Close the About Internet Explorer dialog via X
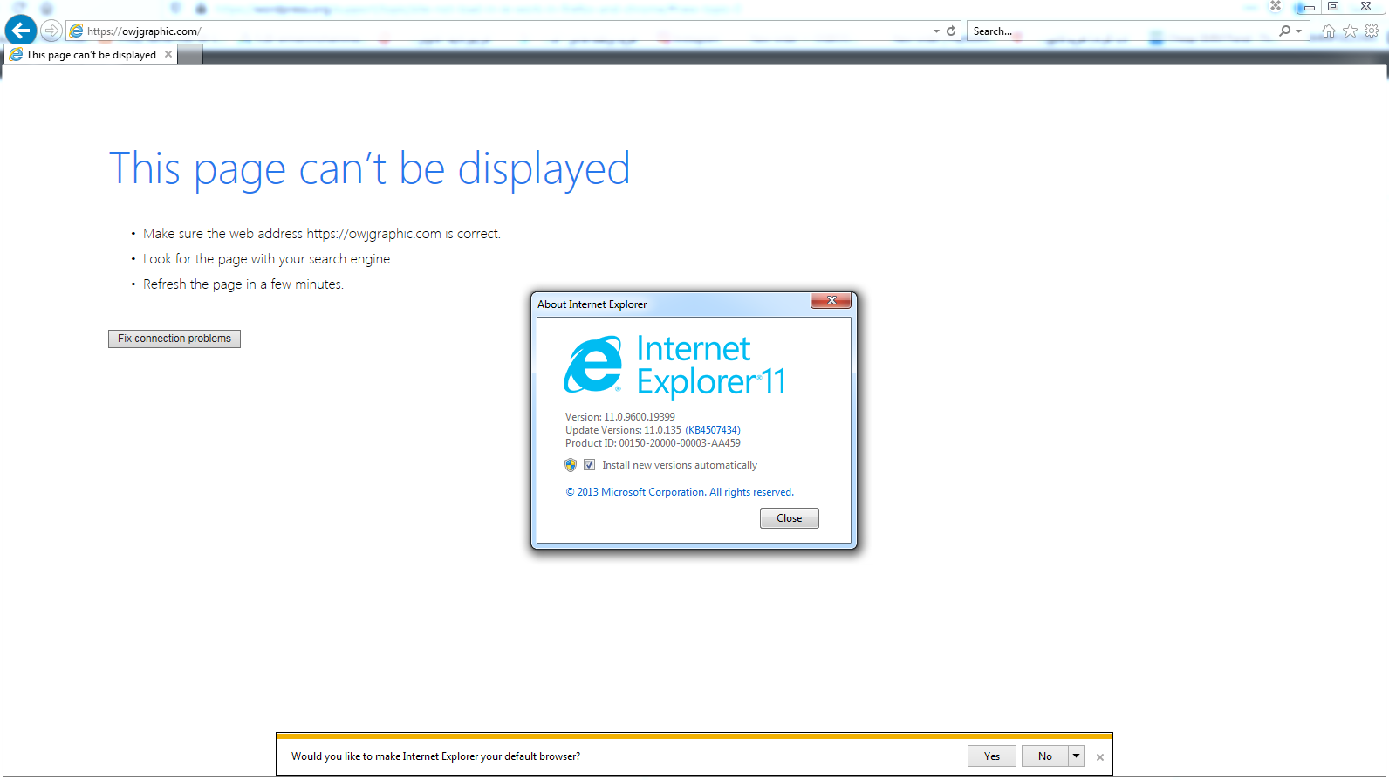The image size is (1389, 780). click(831, 300)
